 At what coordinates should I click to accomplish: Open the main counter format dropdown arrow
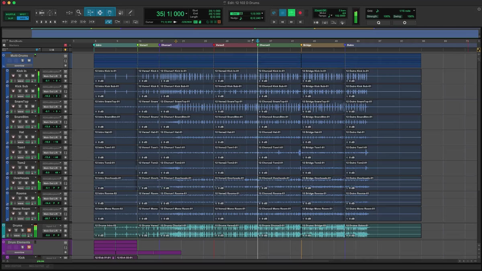pos(186,14)
